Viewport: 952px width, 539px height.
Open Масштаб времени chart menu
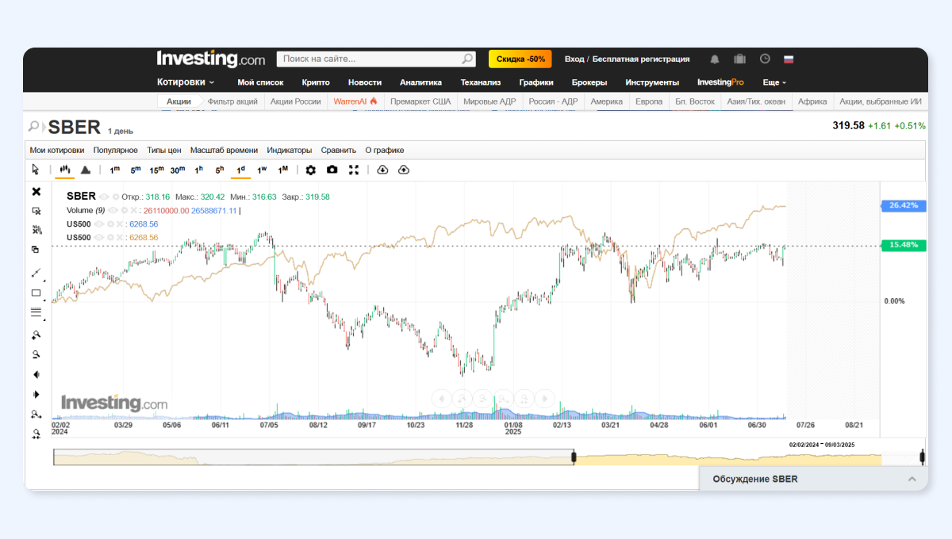pyautogui.click(x=224, y=150)
